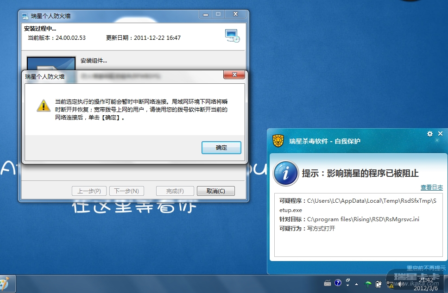This screenshot has width=448, height=293.
Task: Click the 取消(C) button in the installer
Action: pos(216,191)
